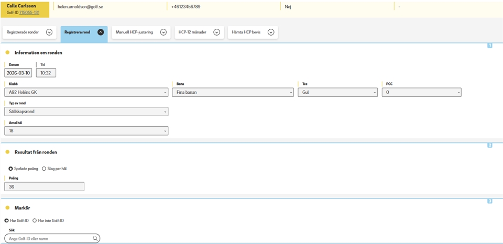Click the HCP-12 månader chevron icon
This screenshot has height=244, width=503.
click(x=216, y=32)
